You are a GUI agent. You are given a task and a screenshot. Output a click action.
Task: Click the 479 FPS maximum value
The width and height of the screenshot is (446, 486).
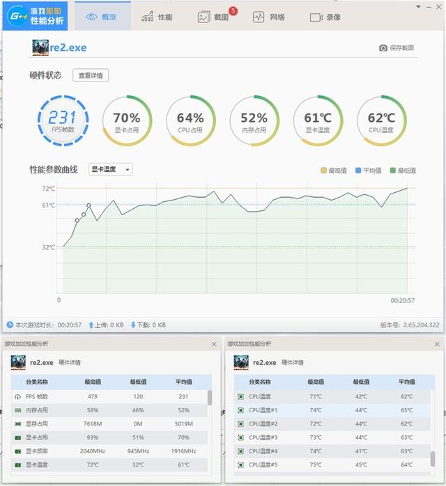pyautogui.click(x=93, y=396)
